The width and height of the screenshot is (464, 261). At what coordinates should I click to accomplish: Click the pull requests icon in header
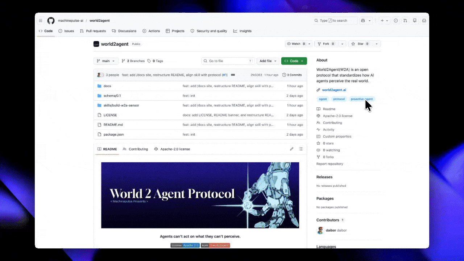(x=405, y=21)
